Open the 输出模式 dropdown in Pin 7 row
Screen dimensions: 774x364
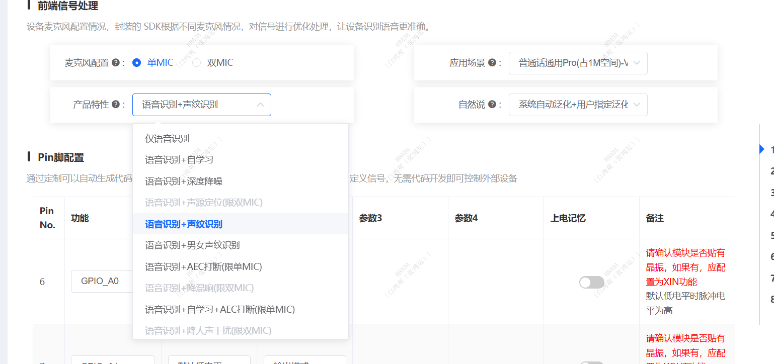point(304,361)
